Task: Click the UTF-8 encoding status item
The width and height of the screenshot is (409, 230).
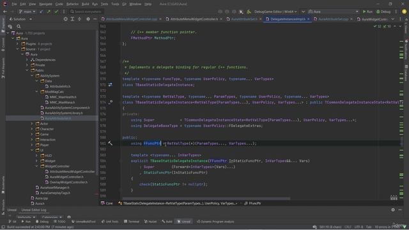Action: pos(359,227)
